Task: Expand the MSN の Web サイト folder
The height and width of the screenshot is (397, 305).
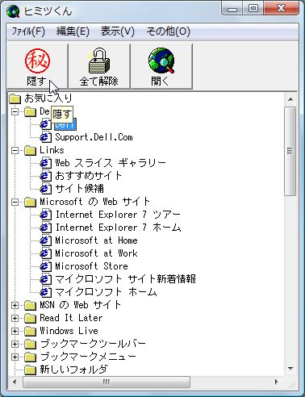Action: [x=15, y=305]
